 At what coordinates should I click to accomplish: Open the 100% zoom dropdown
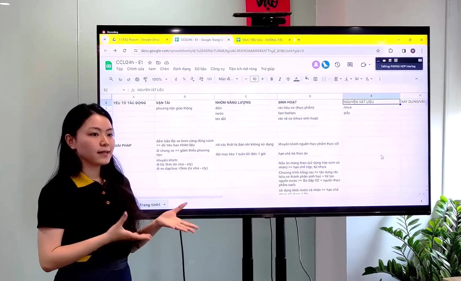tap(159, 79)
